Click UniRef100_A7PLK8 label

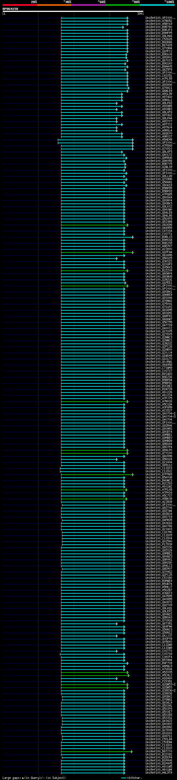click(x=158, y=490)
